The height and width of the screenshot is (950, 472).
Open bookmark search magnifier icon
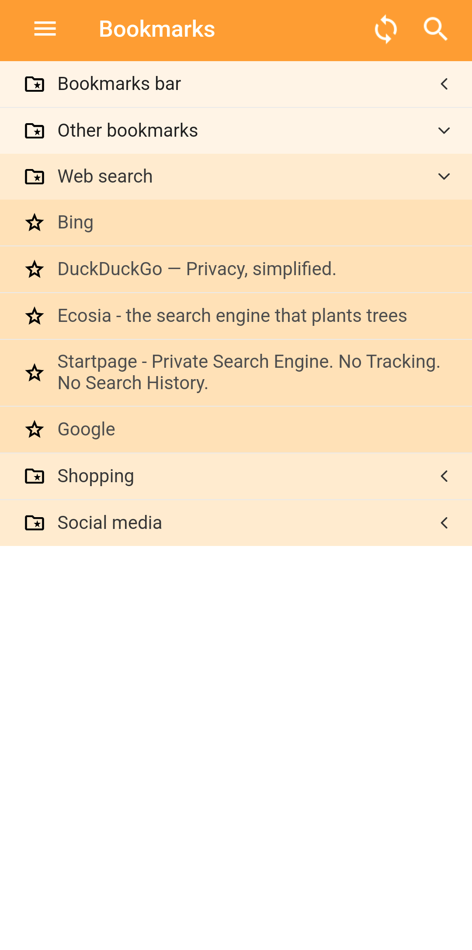(436, 29)
